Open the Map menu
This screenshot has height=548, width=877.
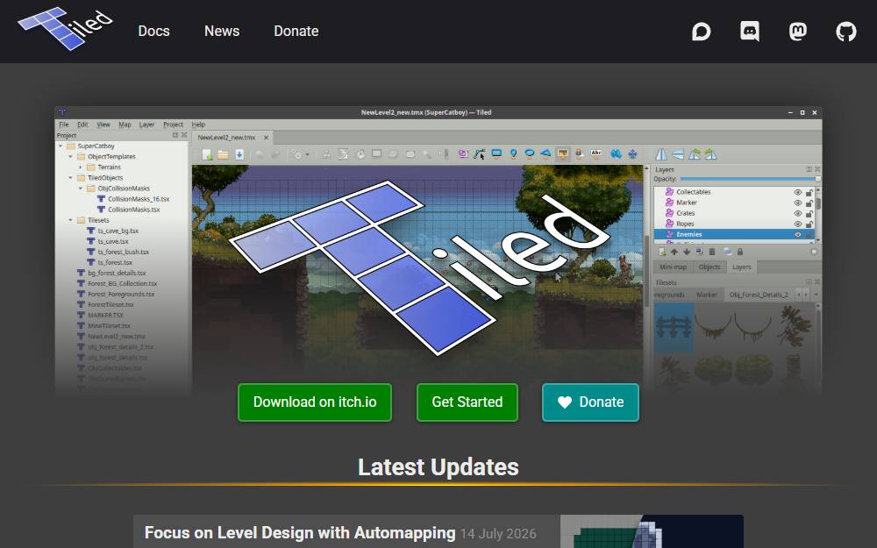click(125, 125)
